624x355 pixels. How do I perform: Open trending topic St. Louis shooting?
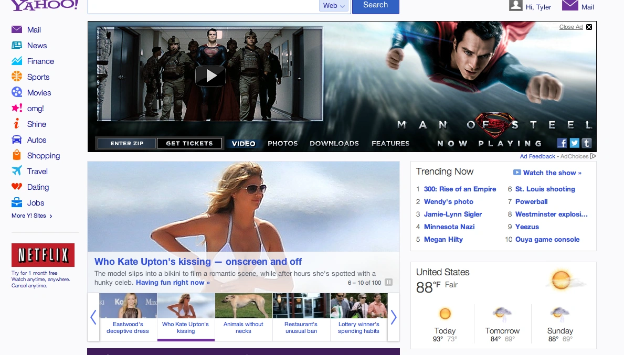[545, 189]
